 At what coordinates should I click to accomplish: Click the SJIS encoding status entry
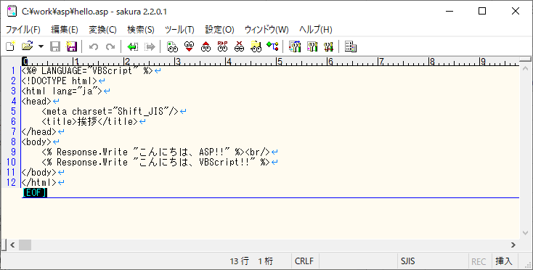pyautogui.click(x=407, y=261)
